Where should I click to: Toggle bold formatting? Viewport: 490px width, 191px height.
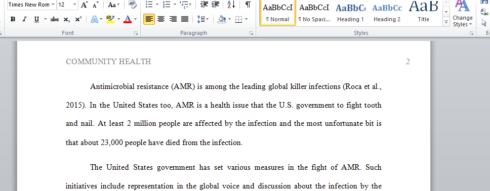13,19
